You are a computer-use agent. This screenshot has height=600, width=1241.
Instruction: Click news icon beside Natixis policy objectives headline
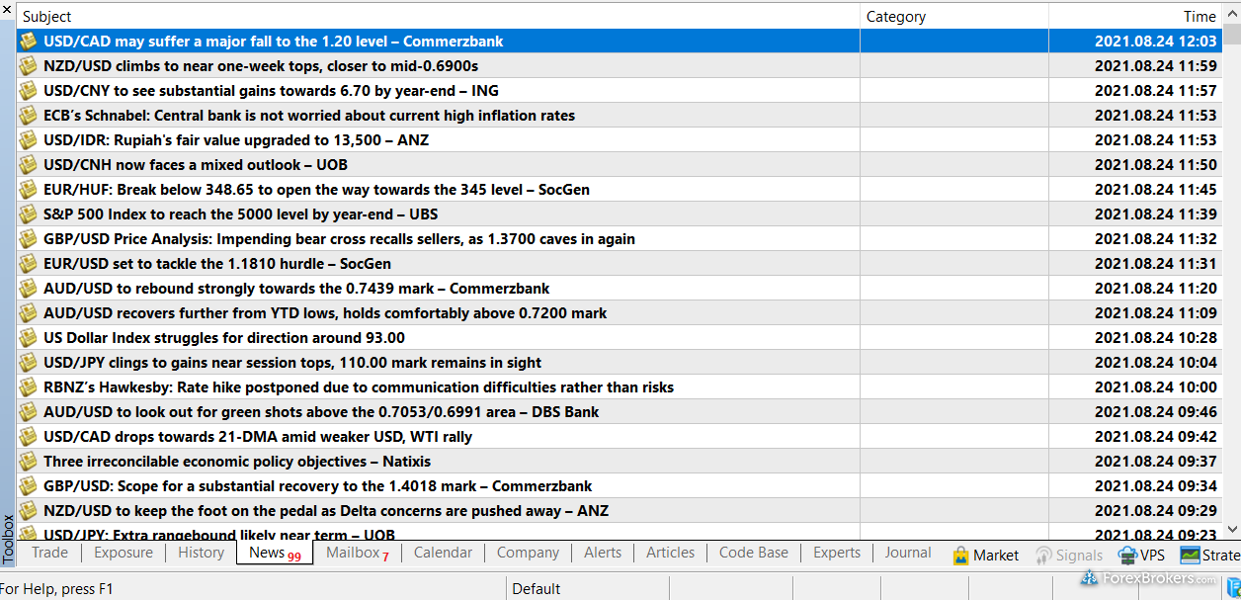[28, 462]
